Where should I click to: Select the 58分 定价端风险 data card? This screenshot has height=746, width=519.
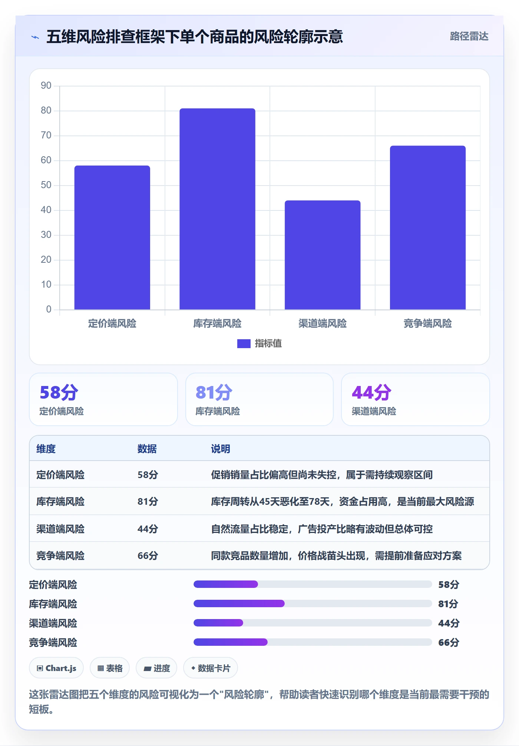pyautogui.click(x=103, y=399)
